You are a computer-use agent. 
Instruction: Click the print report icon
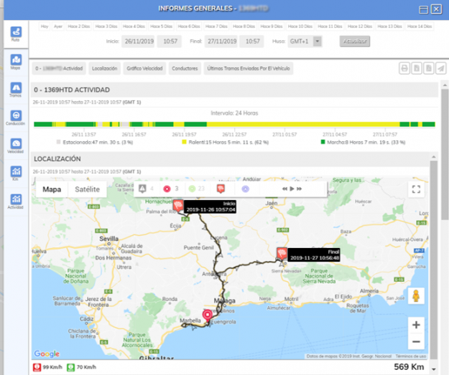tap(405, 69)
